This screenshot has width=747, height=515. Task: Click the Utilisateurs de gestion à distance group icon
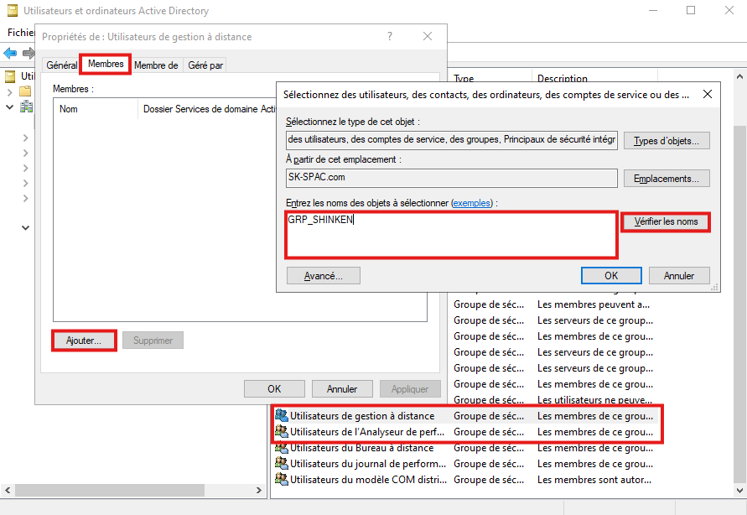tap(282, 416)
